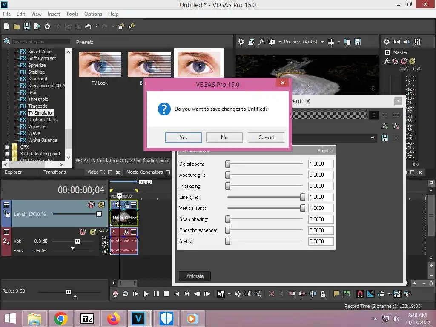
Task: Click Master Downmix Output icon
Action: click(x=397, y=42)
